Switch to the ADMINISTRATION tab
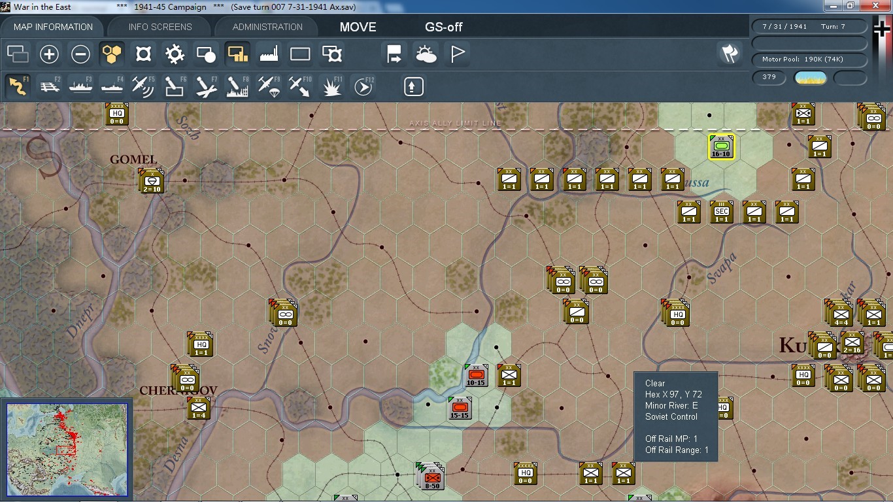 tap(267, 27)
